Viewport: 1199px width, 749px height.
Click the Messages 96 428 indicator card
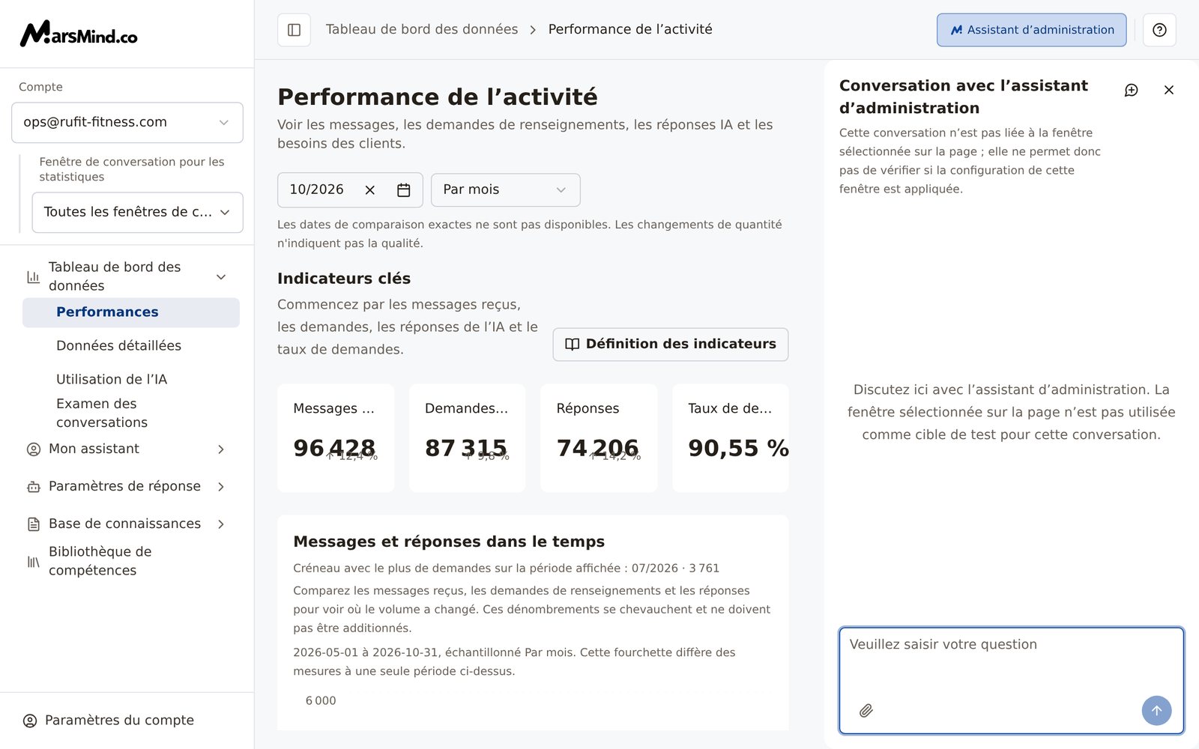[336, 438]
